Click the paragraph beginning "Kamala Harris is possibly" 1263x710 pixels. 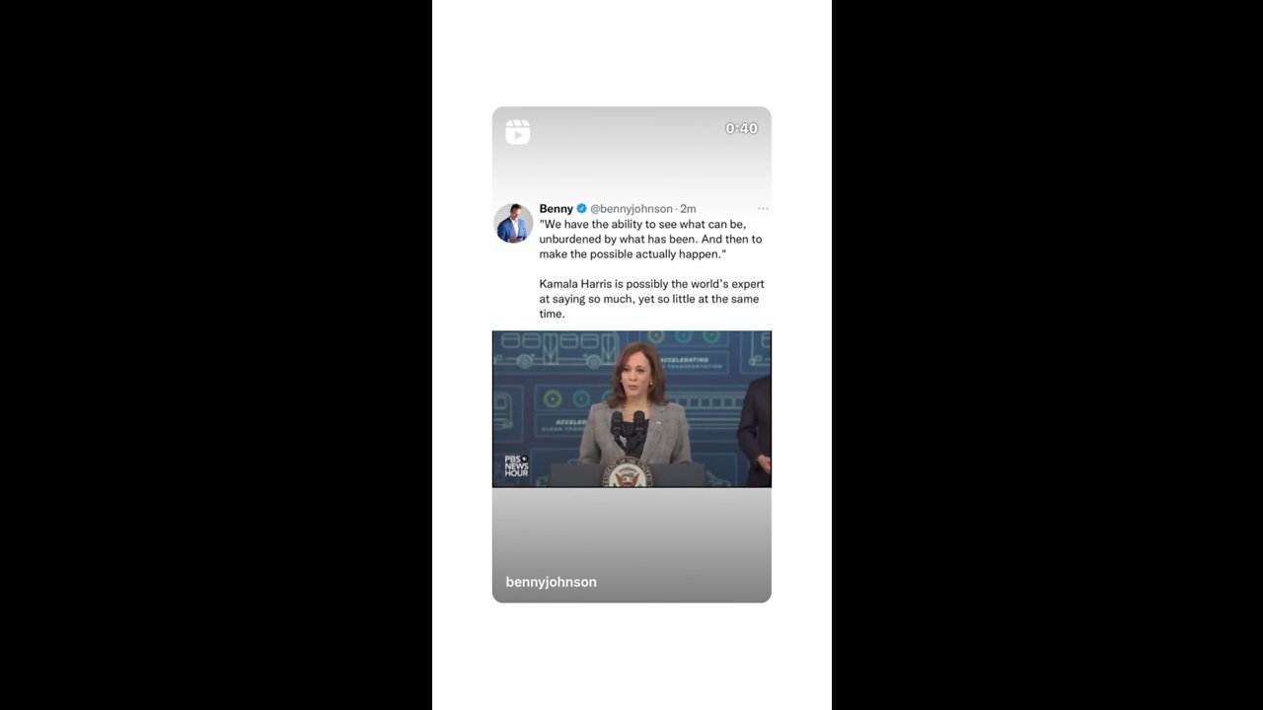651,299
